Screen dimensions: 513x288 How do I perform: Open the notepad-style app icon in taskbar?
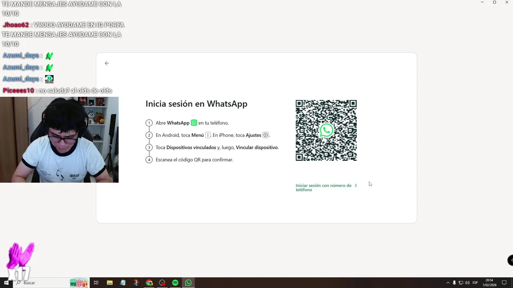coord(123,283)
